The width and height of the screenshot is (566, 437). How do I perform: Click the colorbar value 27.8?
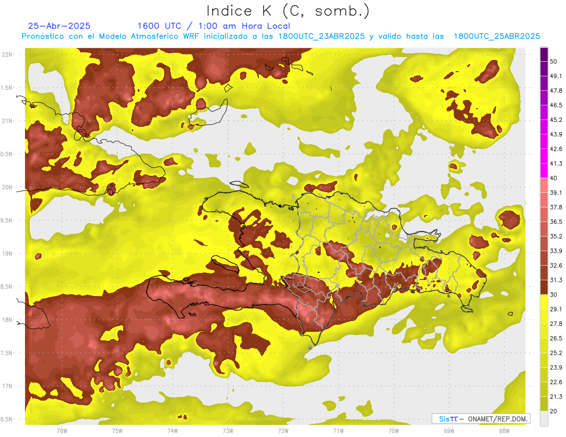(556, 324)
